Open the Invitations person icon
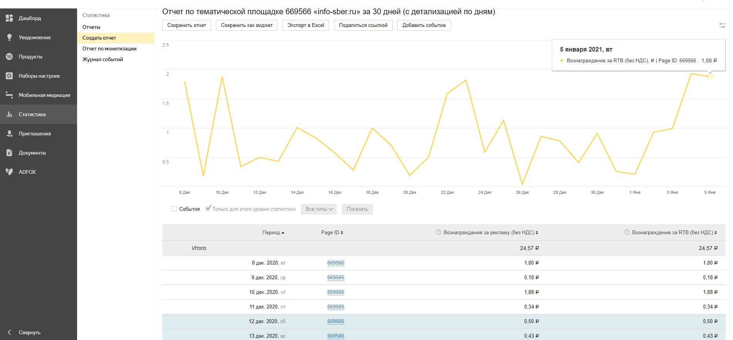Screen dimensions: 733x340 9,133
